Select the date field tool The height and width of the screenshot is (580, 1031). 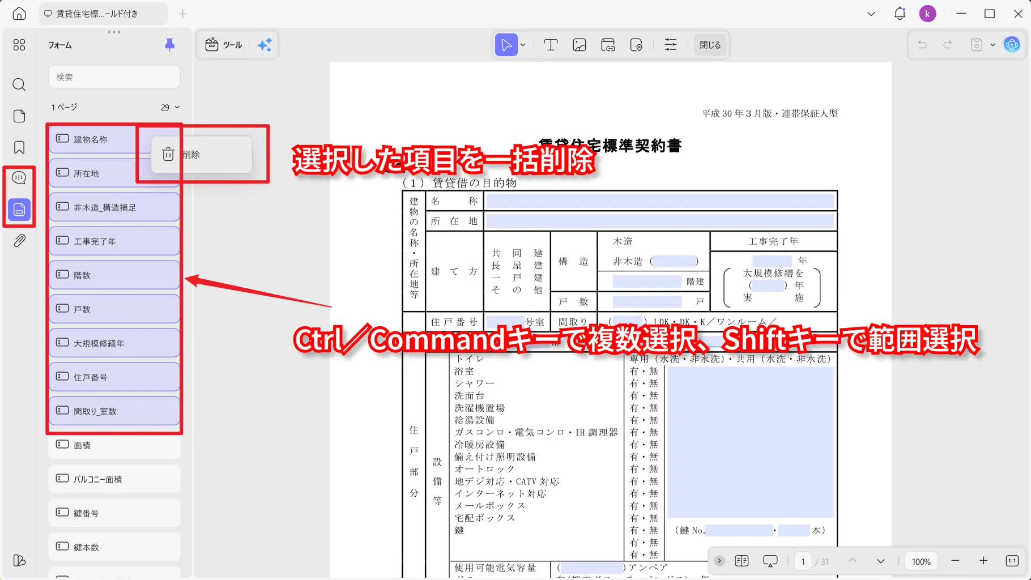tap(608, 45)
